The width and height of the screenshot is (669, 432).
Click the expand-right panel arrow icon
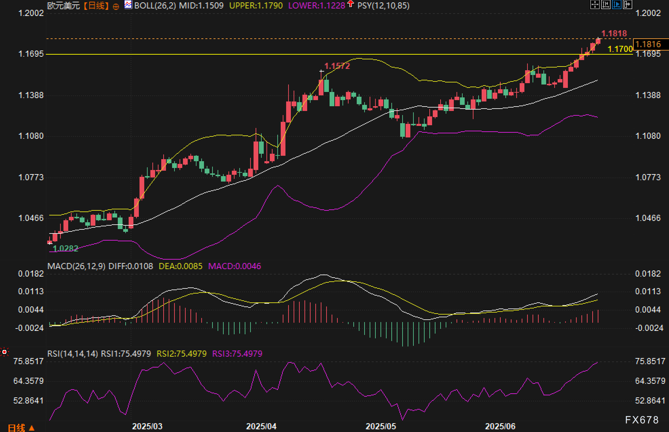(627, 5)
